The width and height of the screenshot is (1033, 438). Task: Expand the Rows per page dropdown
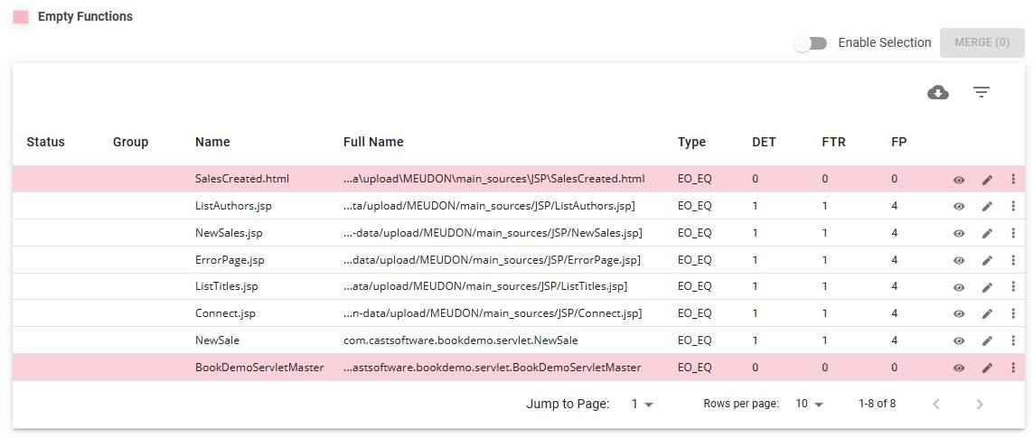(809, 405)
